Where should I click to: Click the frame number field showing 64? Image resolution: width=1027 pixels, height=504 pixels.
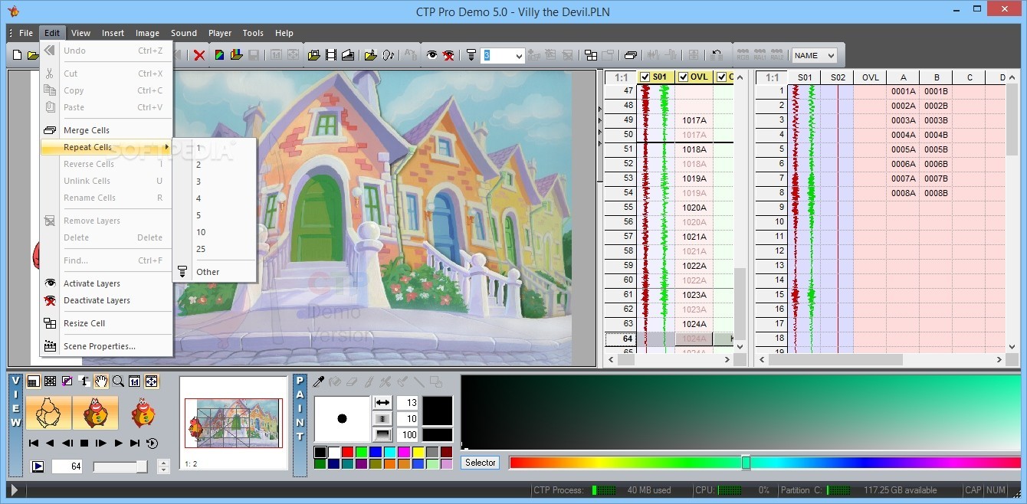[67, 466]
